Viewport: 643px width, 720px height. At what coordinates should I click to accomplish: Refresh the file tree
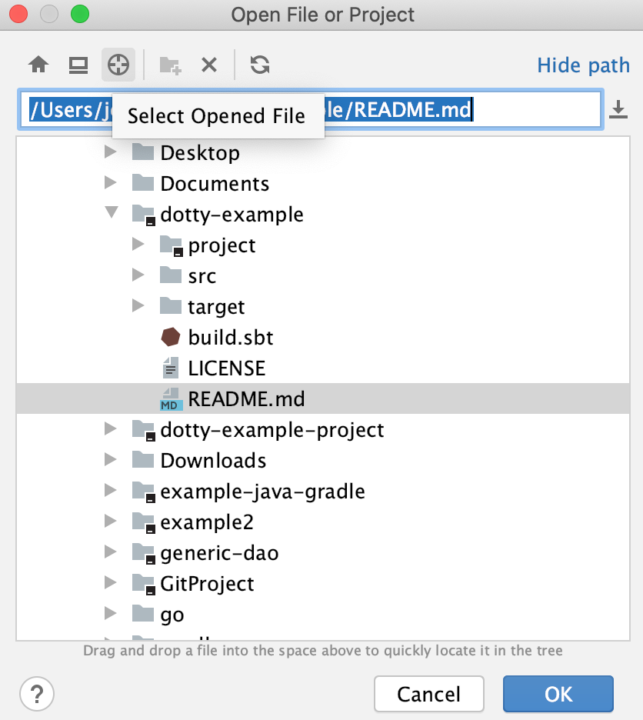[x=259, y=65]
